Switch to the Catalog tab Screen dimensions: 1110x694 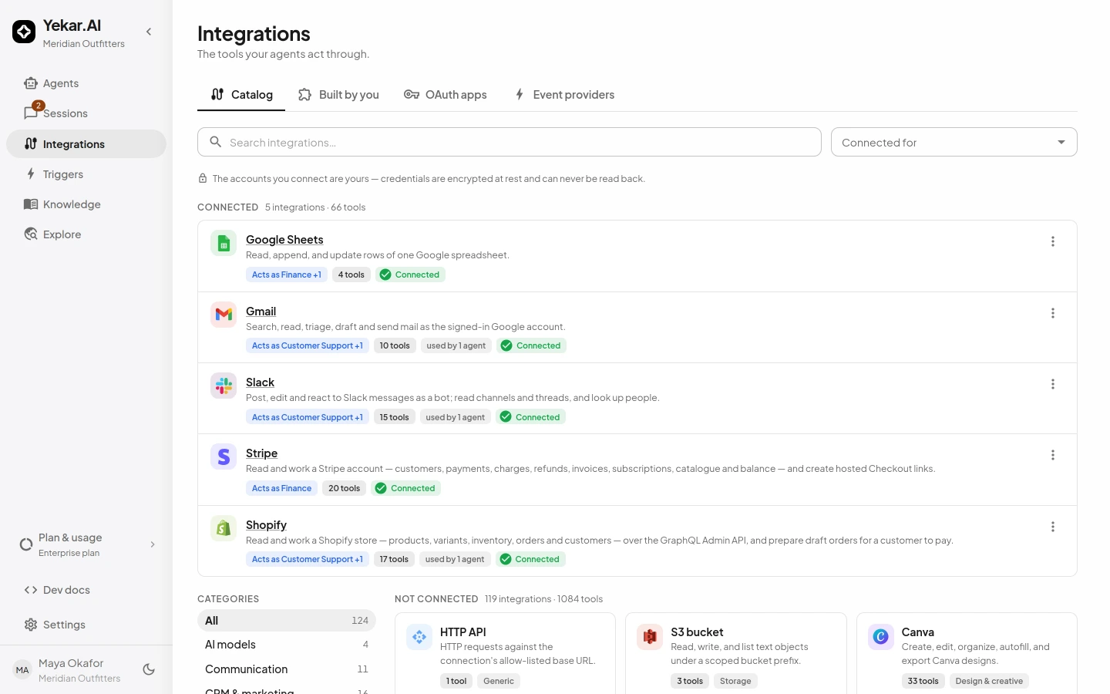click(241, 95)
